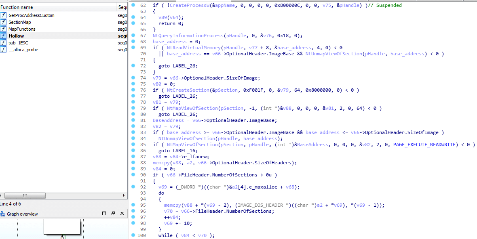Float the Graph overview panel
The height and width of the screenshot is (239, 477).
click(113, 214)
